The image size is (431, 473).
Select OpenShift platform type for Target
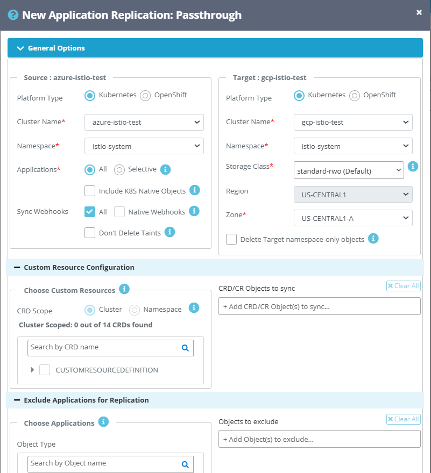pyautogui.click(x=355, y=96)
